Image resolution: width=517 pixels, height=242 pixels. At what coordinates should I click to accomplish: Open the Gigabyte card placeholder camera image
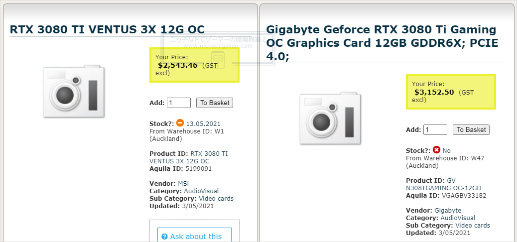(x=330, y=119)
